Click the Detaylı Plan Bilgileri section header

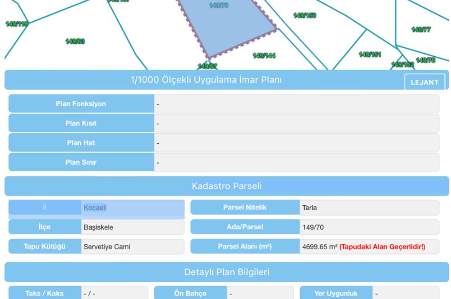pos(227,272)
